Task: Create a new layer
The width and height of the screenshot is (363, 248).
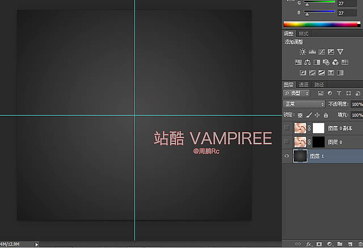Action: tap(350, 244)
